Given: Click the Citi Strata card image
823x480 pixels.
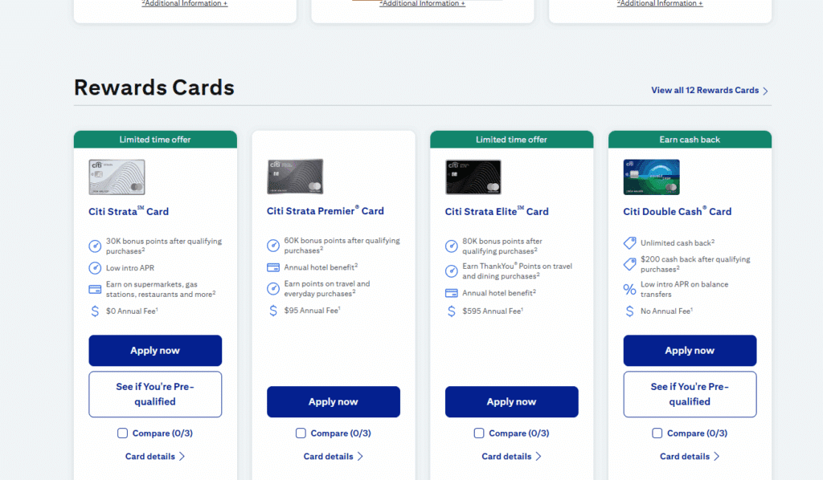Looking at the screenshot, I should coord(117,177).
